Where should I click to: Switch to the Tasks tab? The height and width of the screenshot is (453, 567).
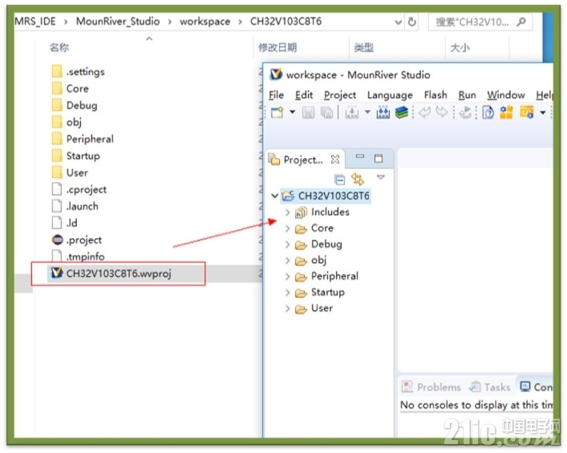tap(490, 387)
